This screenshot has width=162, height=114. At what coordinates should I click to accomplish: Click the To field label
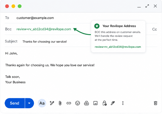(x=7, y=18)
